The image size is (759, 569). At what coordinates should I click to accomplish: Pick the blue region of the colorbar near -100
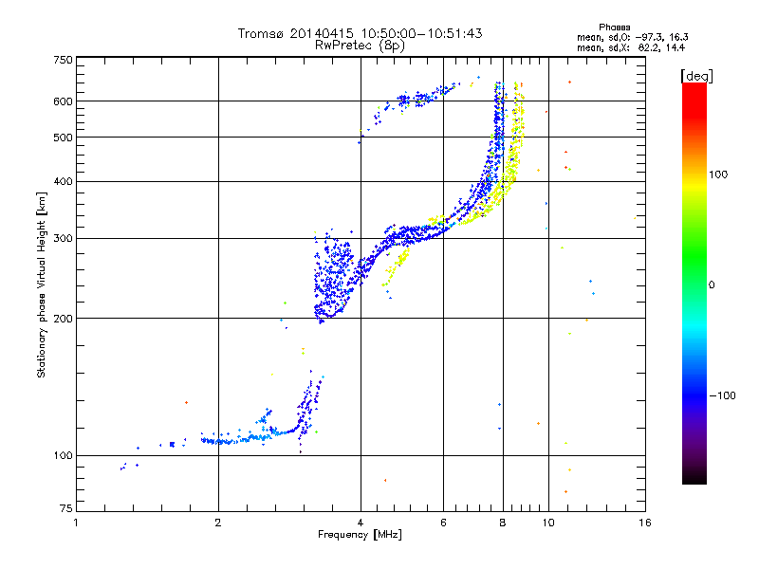(x=694, y=390)
